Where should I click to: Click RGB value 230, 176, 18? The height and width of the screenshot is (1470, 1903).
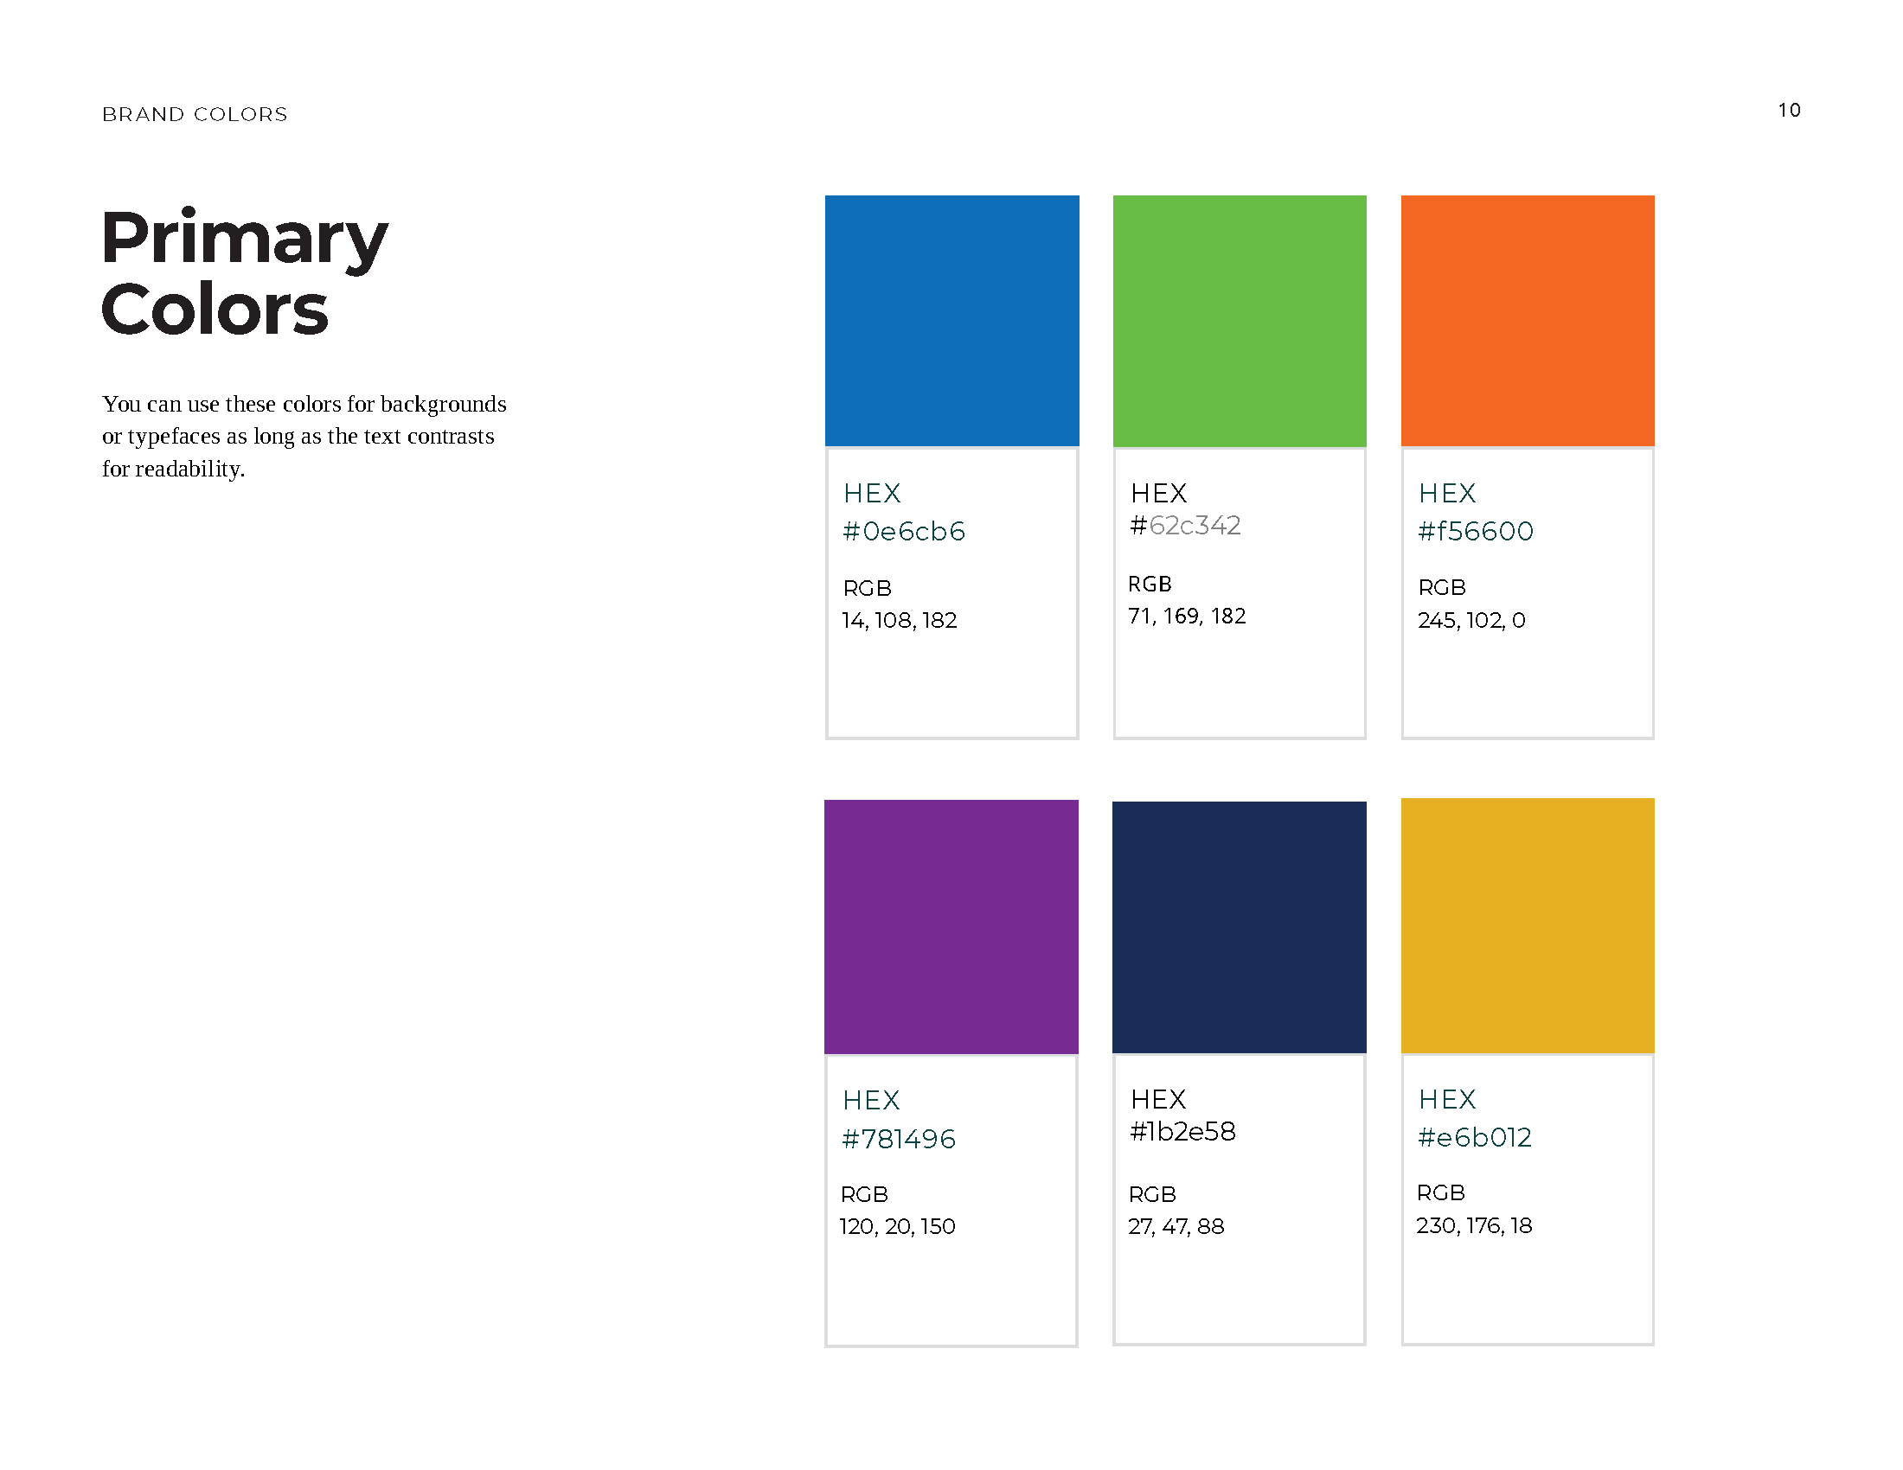pyautogui.click(x=1473, y=1225)
